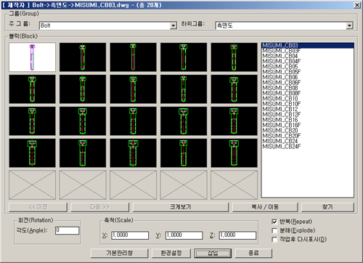Viewport: 363px width, 263px height.
Task: Click the X scale input field
Action: [x=130, y=235]
